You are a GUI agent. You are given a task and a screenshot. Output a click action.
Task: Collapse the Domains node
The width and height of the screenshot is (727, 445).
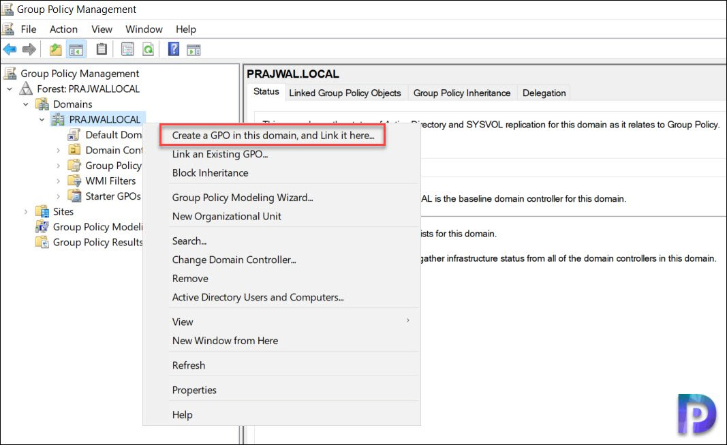(26, 104)
